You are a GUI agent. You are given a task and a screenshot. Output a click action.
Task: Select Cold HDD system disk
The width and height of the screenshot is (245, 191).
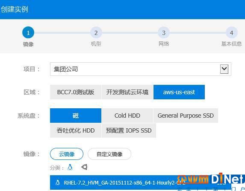[127, 116]
